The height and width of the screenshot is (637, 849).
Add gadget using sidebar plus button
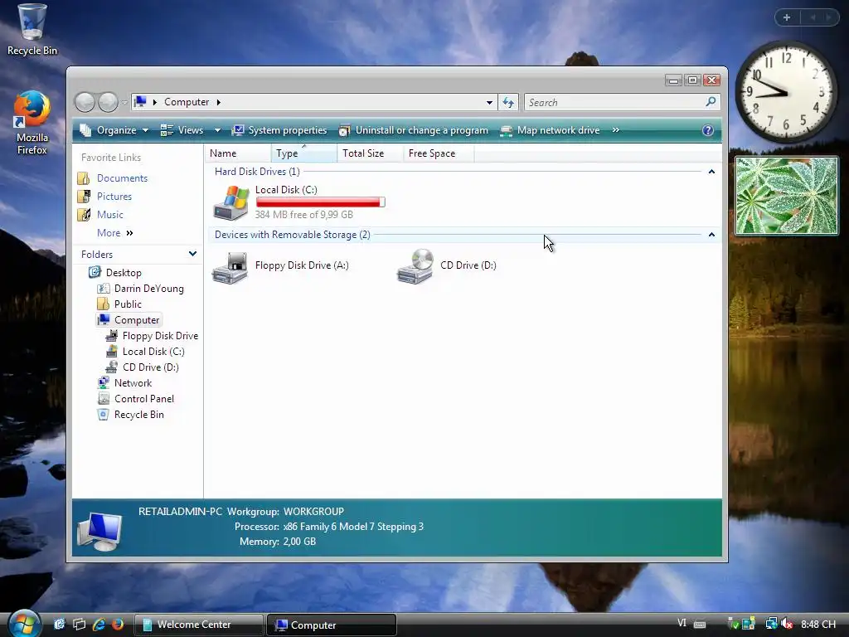(787, 17)
